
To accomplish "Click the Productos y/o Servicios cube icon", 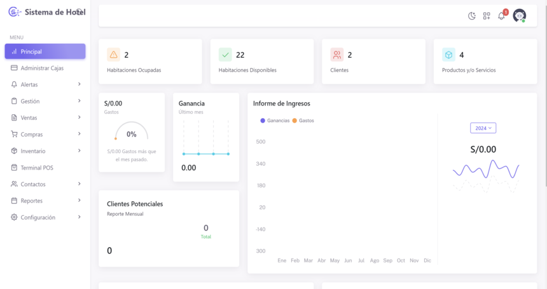I will 448,55.
